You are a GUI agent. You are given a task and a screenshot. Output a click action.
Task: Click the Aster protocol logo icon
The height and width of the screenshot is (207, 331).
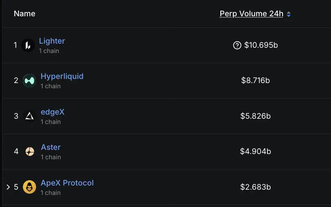click(x=29, y=152)
